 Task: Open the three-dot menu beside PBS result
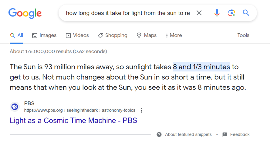coord(141,110)
